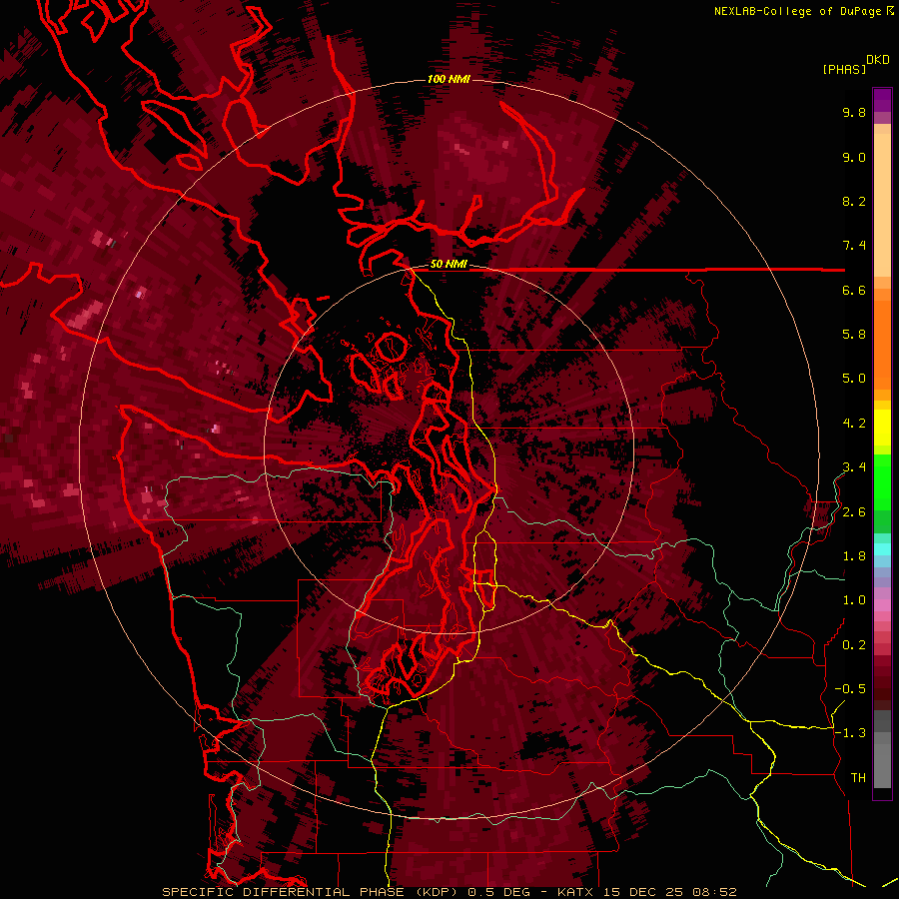Select the 7.4 value on the color scale
The image size is (899, 899).
tap(854, 246)
